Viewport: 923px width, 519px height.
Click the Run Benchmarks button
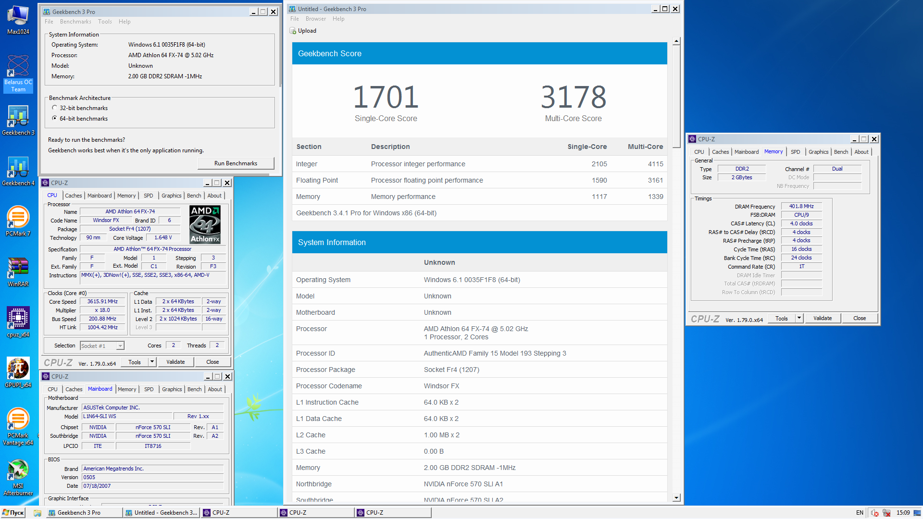(236, 163)
